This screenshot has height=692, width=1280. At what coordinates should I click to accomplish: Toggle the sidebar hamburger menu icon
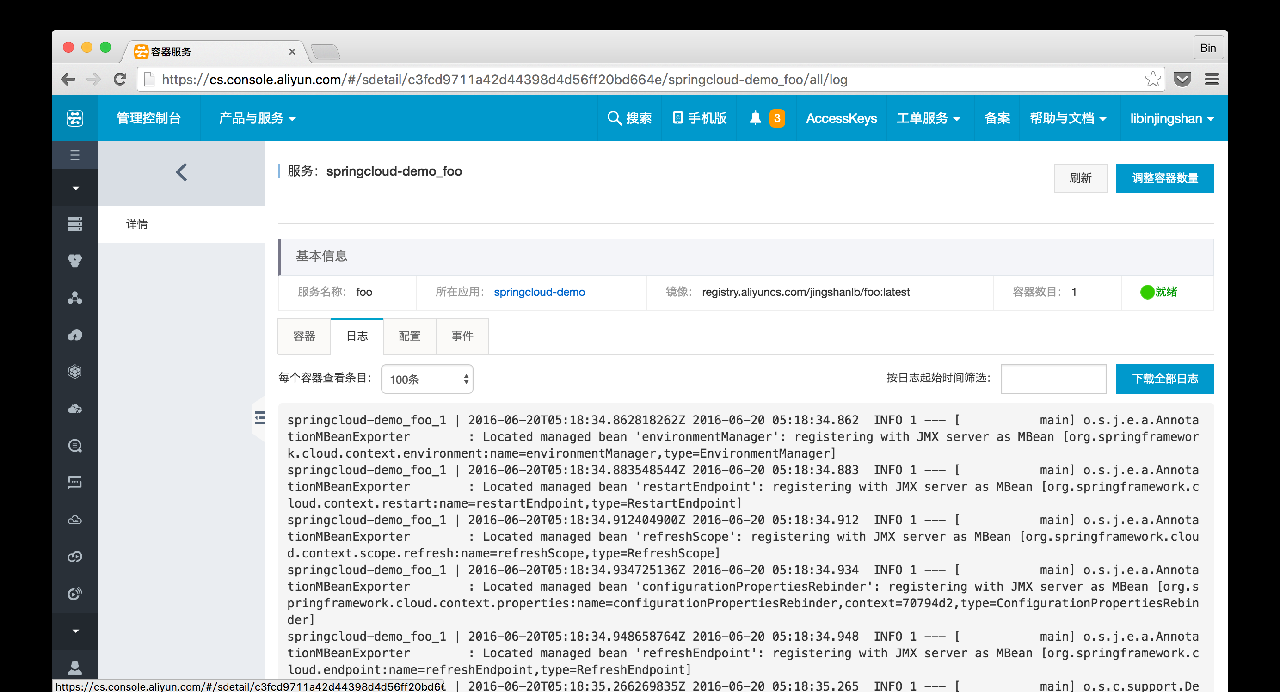(74, 155)
